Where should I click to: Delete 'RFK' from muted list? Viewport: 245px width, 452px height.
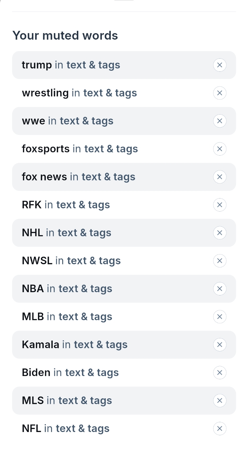pyautogui.click(x=219, y=205)
